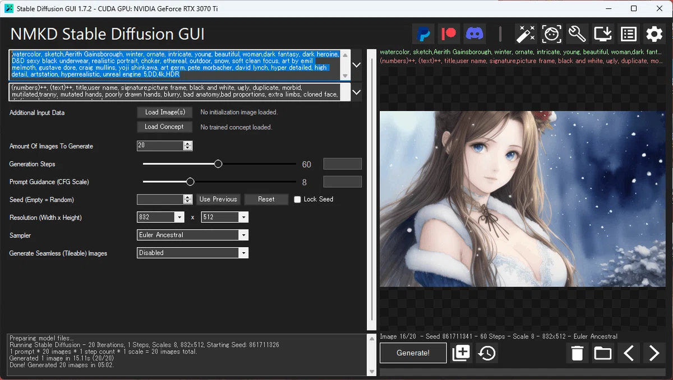Click the 'No initialization image loaded.' text
The height and width of the screenshot is (380, 673).
239,112
